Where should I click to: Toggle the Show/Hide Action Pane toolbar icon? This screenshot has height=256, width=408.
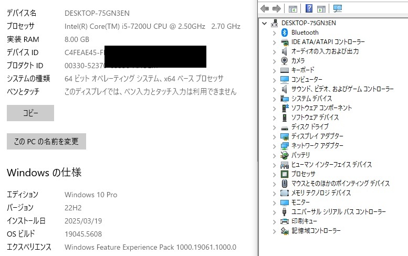pyautogui.click(x=321, y=9)
